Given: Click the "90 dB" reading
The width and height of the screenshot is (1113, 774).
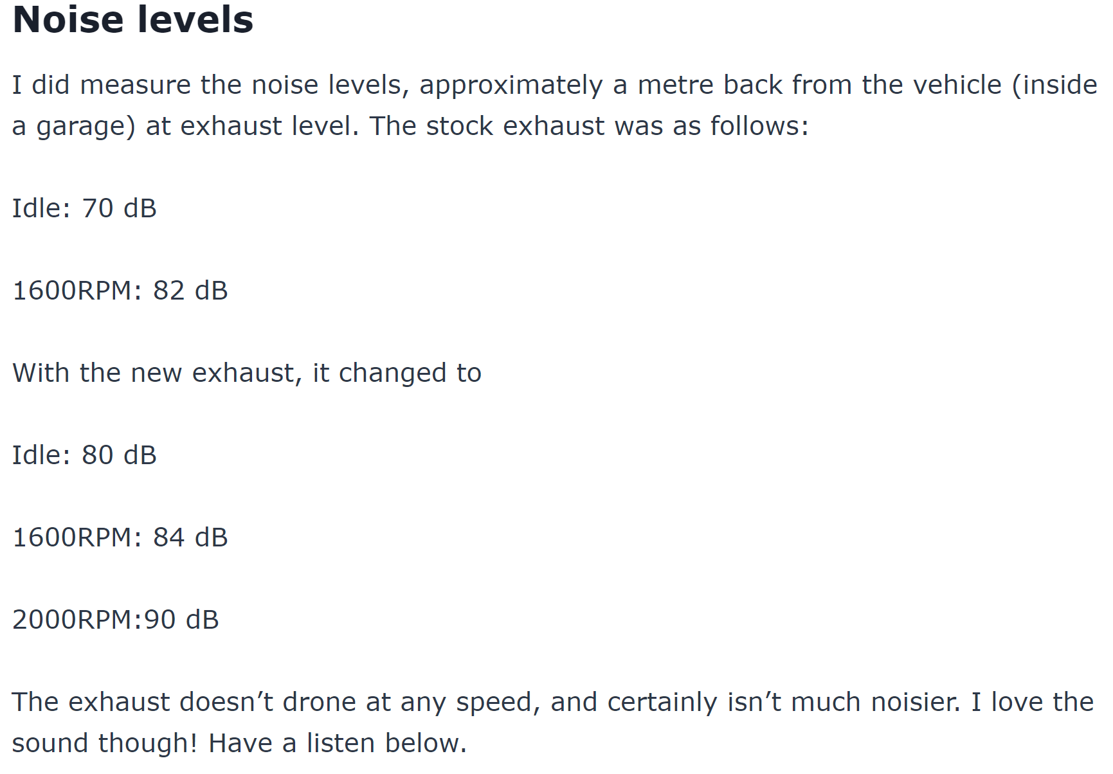Looking at the screenshot, I should [181, 620].
